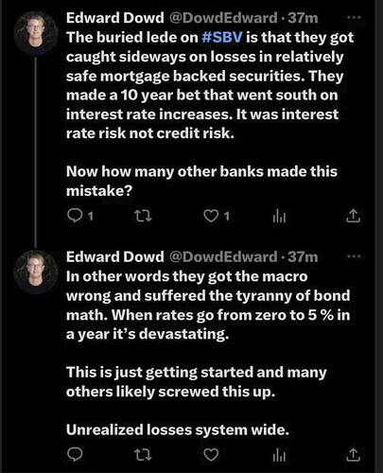Screen dimensions: 383x473
Task: Open @DowdEdward handle on the second tweet
Action: point(223,256)
